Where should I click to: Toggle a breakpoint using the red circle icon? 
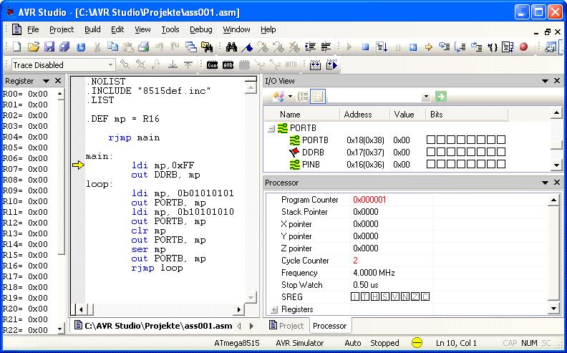click(523, 47)
